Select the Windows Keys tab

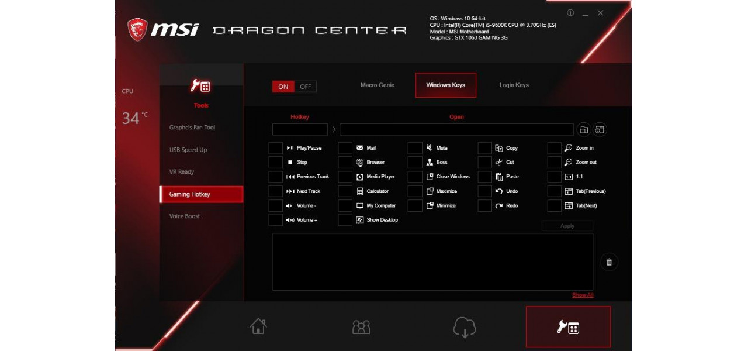446,85
